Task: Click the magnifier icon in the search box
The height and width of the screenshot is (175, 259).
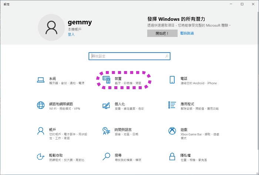Action: click(166, 56)
